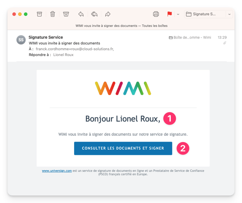Click the Bonjour Lionel Roux greeting
Screen dimensions: 242x203
(x=123, y=119)
